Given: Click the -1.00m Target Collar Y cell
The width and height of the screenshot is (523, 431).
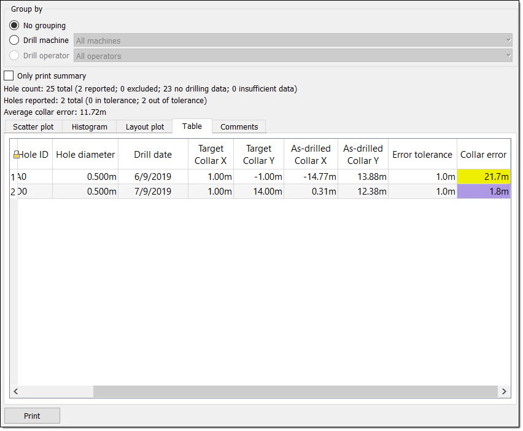Looking at the screenshot, I should pyautogui.click(x=259, y=176).
